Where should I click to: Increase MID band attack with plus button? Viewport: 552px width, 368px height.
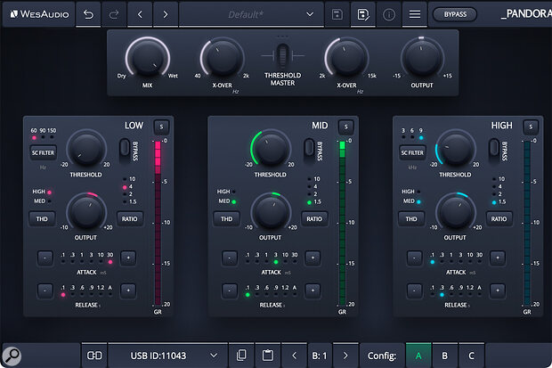tap(313, 258)
